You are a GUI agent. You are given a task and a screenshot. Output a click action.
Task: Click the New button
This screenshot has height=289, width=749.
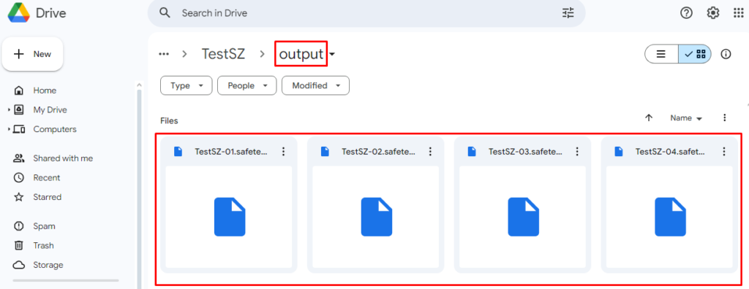click(32, 54)
